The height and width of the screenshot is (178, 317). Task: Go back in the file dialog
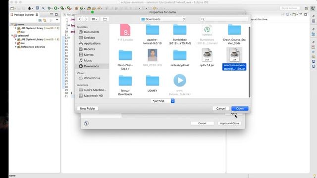pyautogui.click(x=80, y=19)
